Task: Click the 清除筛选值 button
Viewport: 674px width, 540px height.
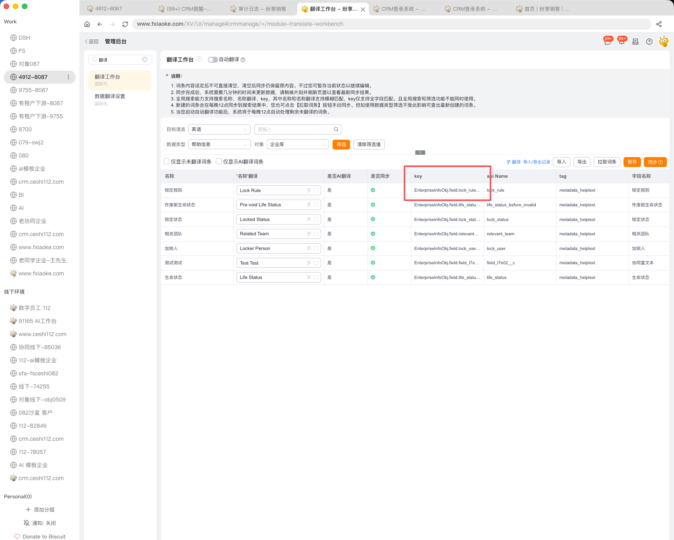Action: (x=369, y=144)
